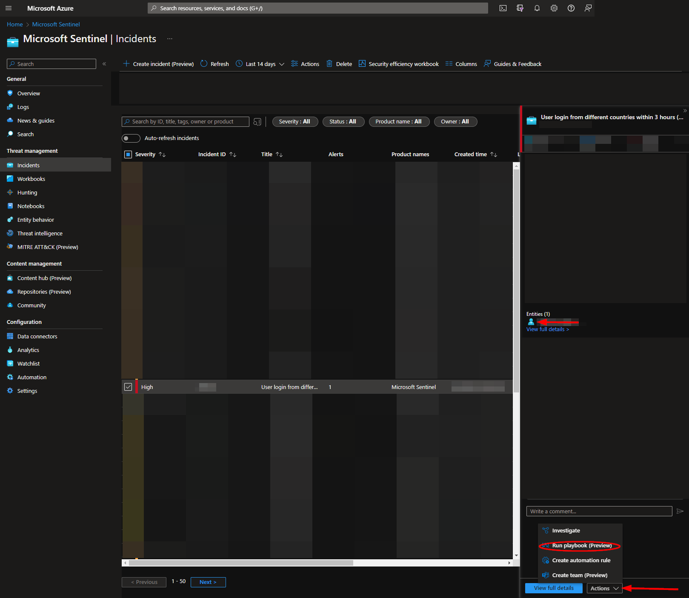Uncheck the High severity incident row checkbox
Image resolution: width=689 pixels, height=598 pixels.
tap(128, 387)
